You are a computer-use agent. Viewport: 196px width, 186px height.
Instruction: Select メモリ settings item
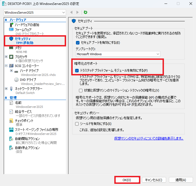18,48
